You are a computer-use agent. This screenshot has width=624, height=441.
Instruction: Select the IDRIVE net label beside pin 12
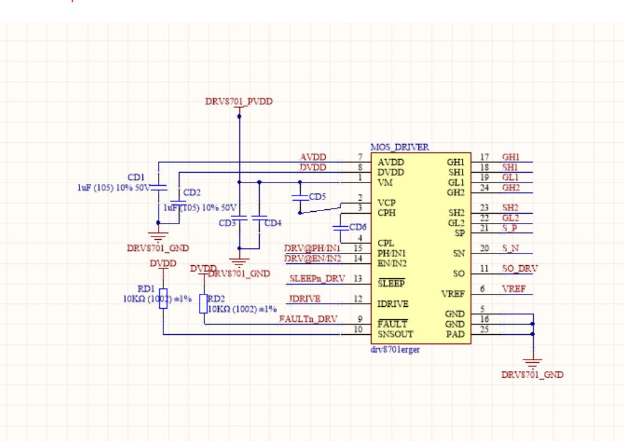(x=305, y=299)
